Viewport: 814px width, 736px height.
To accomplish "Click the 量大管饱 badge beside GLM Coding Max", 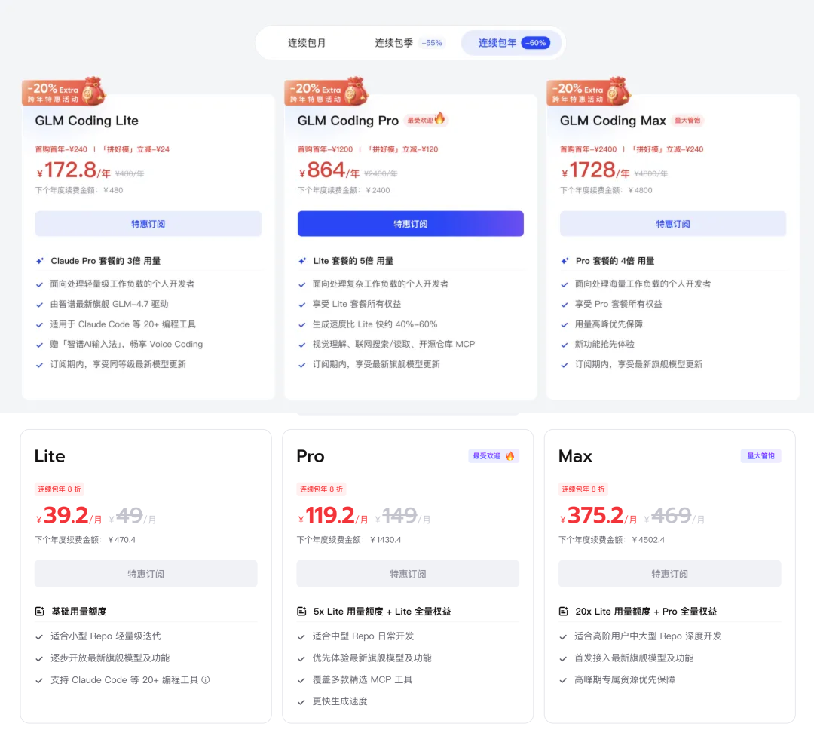I will coord(687,121).
